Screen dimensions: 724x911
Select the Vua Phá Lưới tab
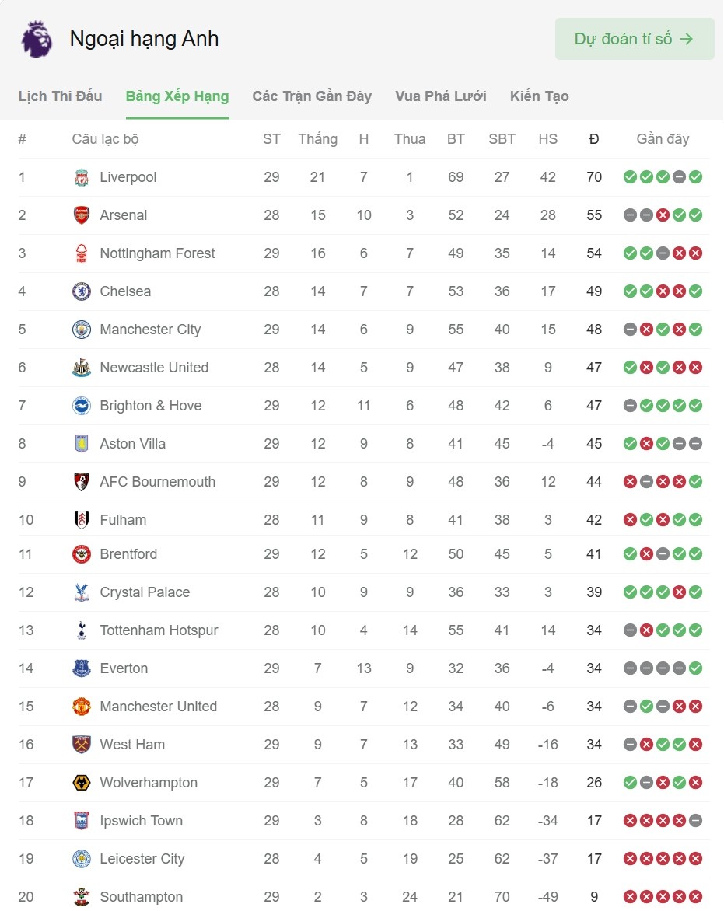pyautogui.click(x=441, y=96)
